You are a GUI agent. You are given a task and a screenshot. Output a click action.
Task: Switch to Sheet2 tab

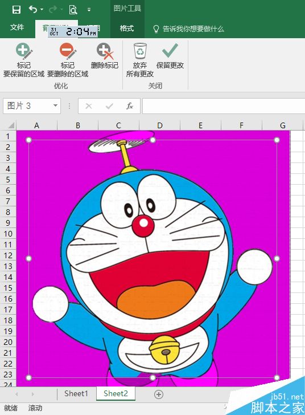click(116, 393)
